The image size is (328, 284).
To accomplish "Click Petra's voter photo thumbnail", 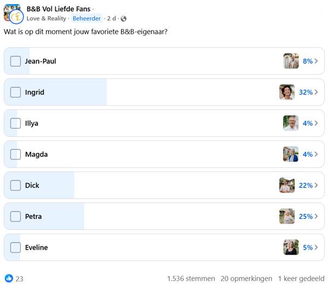I will 286,216.
